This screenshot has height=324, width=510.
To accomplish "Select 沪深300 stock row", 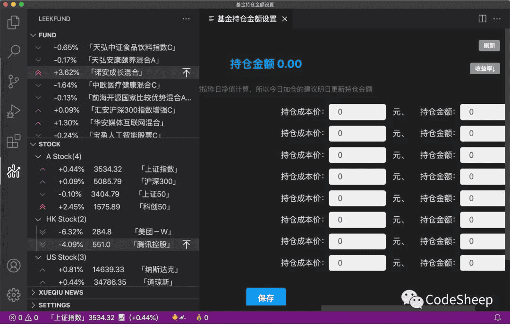I will 113,181.
